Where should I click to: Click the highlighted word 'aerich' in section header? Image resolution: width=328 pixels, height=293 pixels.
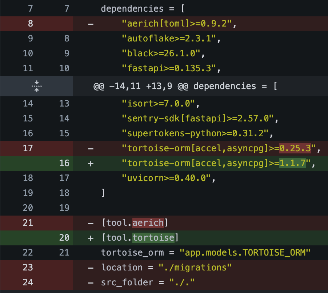tap(148, 223)
